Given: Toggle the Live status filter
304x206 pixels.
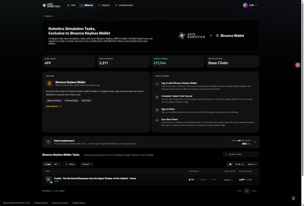Looking at the screenshot, I should tap(47, 164).
